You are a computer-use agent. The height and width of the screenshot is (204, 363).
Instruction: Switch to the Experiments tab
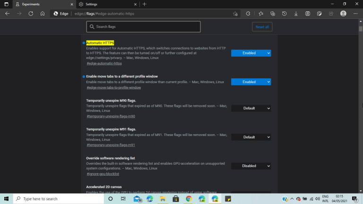[44, 4]
